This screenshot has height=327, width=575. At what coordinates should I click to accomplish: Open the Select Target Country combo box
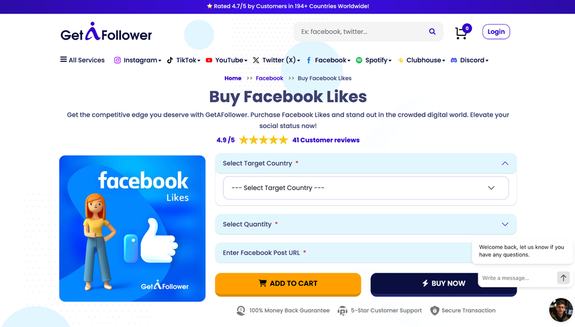(x=366, y=188)
